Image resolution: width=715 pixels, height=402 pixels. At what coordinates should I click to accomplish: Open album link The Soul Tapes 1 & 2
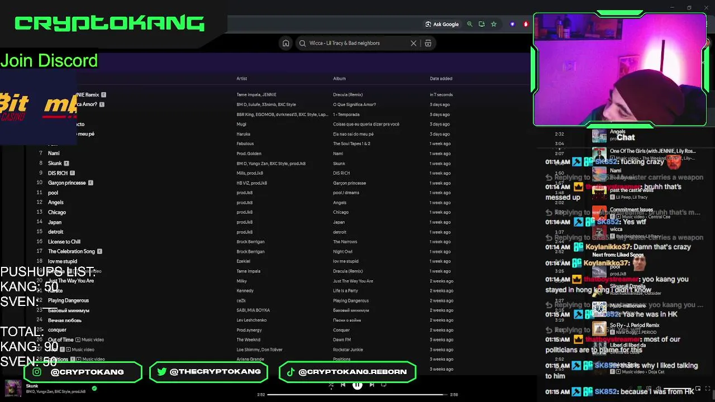pos(351,144)
